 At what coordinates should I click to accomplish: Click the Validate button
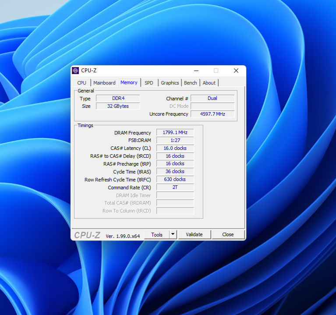195,234
